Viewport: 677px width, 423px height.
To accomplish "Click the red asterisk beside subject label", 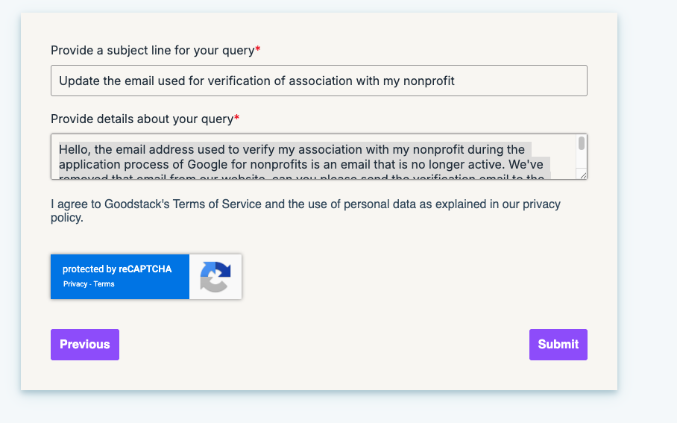I will pyautogui.click(x=258, y=50).
